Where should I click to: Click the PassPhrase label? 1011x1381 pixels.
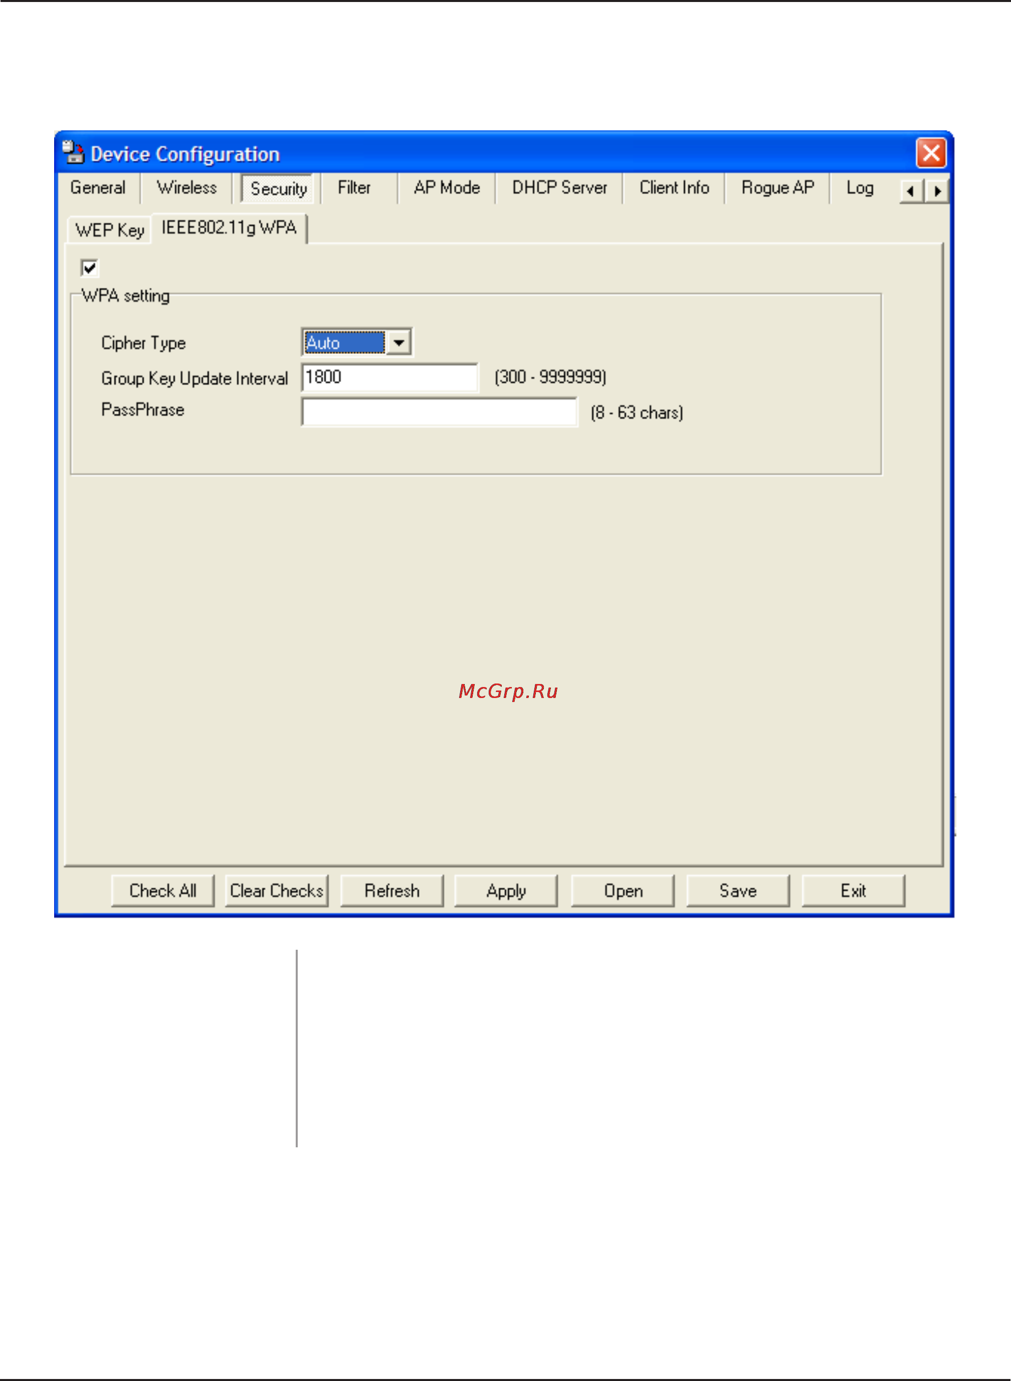(142, 410)
